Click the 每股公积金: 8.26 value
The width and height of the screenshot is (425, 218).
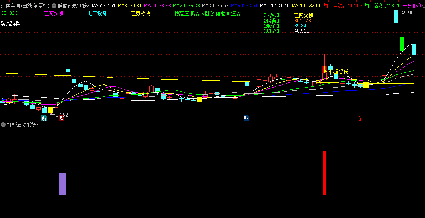tap(382, 5)
